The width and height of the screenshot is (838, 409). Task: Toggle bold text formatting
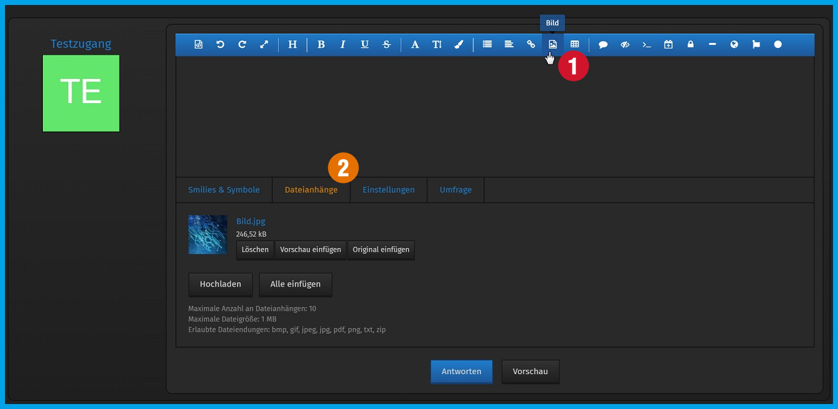(321, 45)
